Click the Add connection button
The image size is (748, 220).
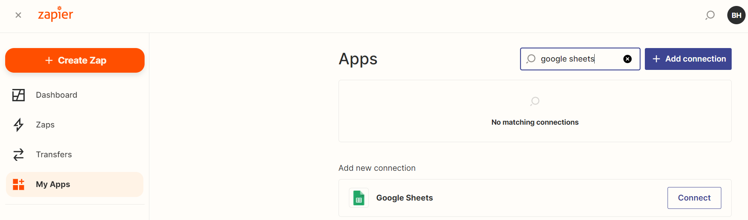click(688, 59)
